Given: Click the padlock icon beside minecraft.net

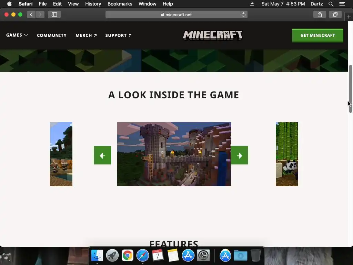Looking at the screenshot, I should pos(163,14).
